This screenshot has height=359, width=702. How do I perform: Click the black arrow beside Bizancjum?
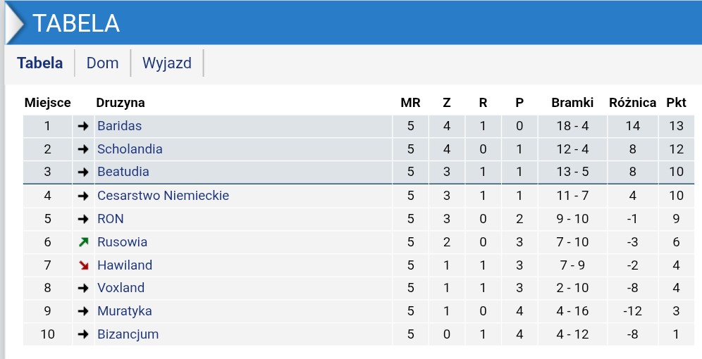(x=83, y=334)
